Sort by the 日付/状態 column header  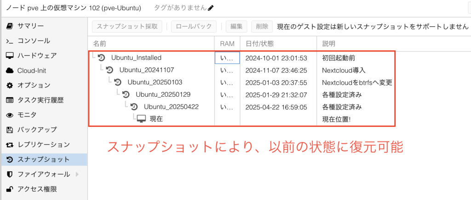coord(260,44)
